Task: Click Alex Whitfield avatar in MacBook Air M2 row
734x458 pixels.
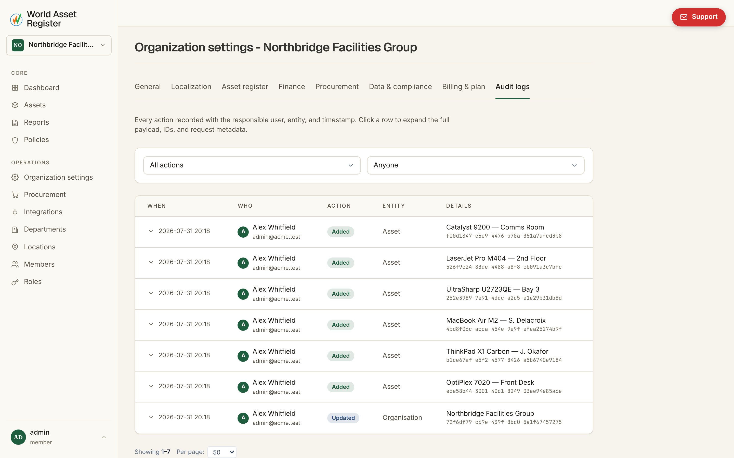Action: (243, 325)
